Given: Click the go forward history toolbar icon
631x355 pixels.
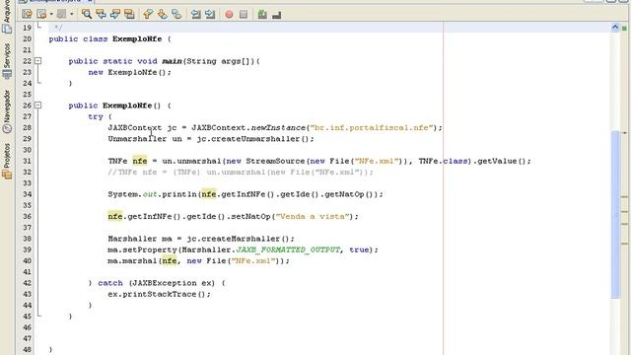Looking at the screenshot, I should [41, 14].
